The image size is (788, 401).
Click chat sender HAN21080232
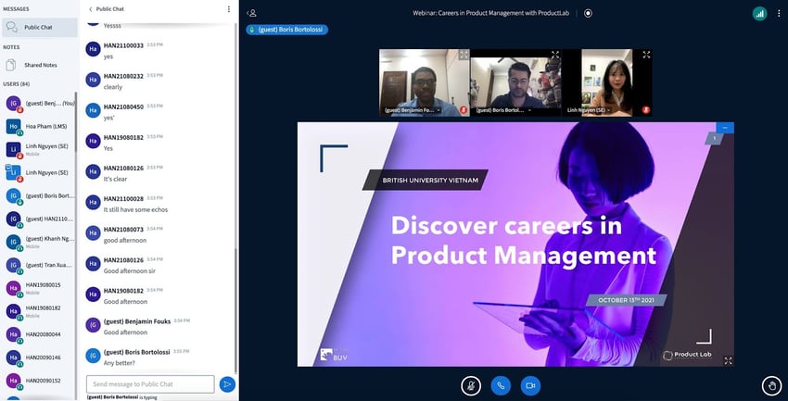[123, 76]
